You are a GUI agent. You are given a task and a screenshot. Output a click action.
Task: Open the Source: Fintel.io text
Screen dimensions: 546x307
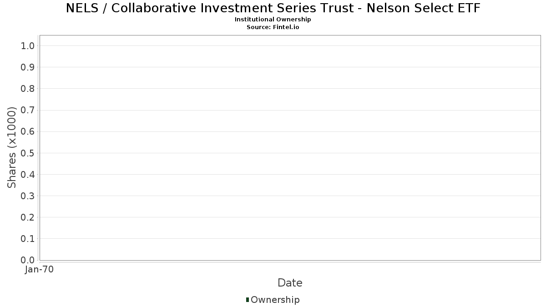[x=273, y=27]
